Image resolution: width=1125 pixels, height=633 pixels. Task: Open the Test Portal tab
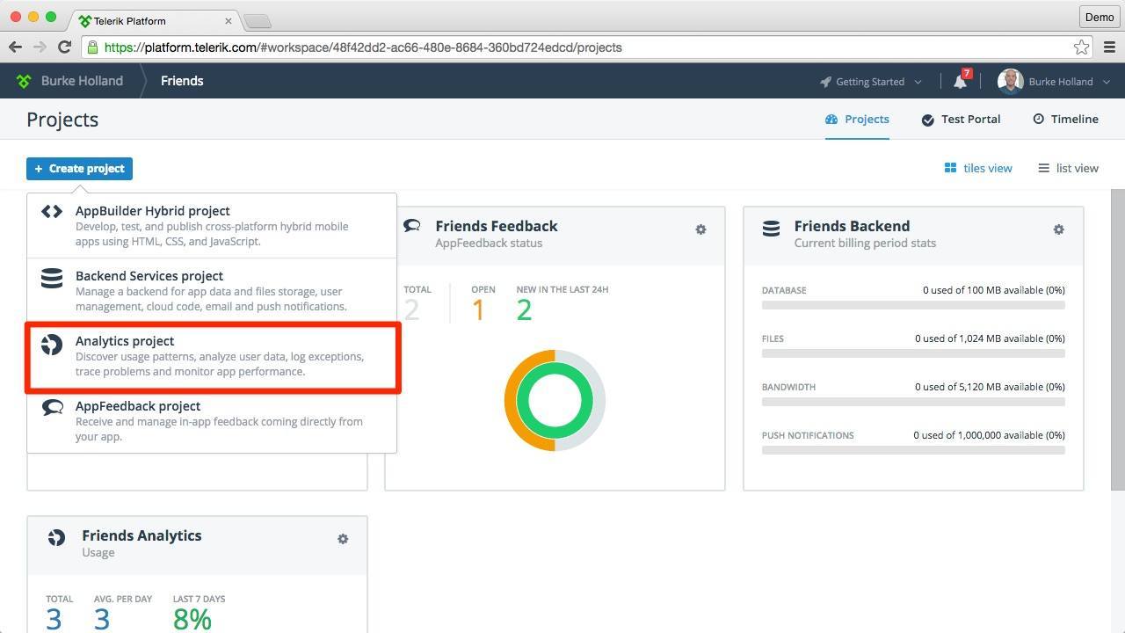(x=961, y=119)
